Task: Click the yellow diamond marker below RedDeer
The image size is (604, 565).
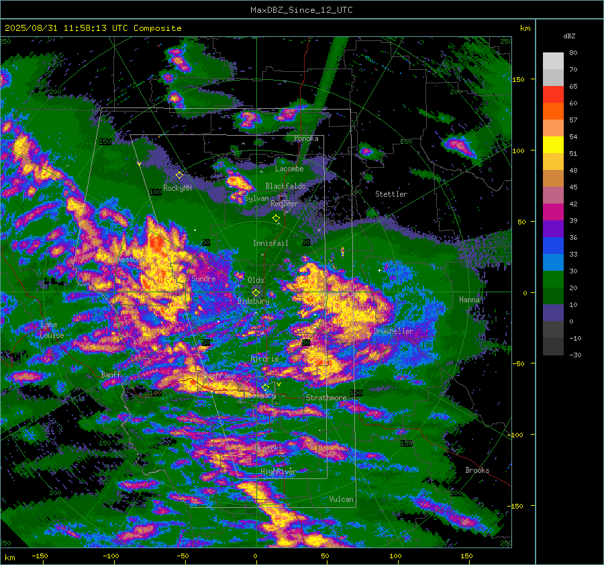Action: (x=276, y=218)
